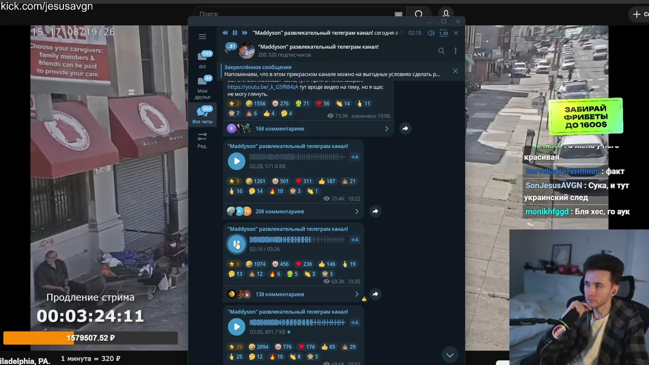Viewport: 649px width, 365px height.
Task: Open the ЗАБИРАЙ ФРИБЕТЫ ДО 1600$ banner
Action: (x=585, y=117)
